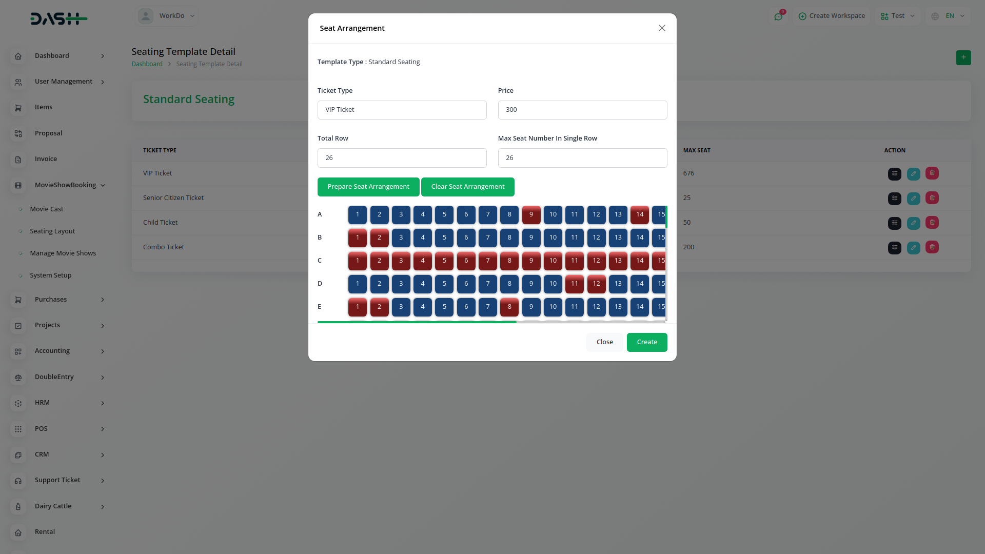Open seat list icon for Senior Citizen Ticket

coord(894,199)
